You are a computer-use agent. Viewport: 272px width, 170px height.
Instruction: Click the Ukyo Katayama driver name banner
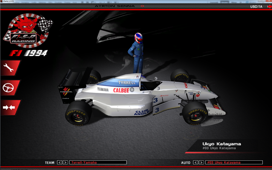(222, 144)
